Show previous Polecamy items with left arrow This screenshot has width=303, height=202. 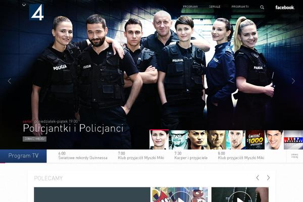258,178
